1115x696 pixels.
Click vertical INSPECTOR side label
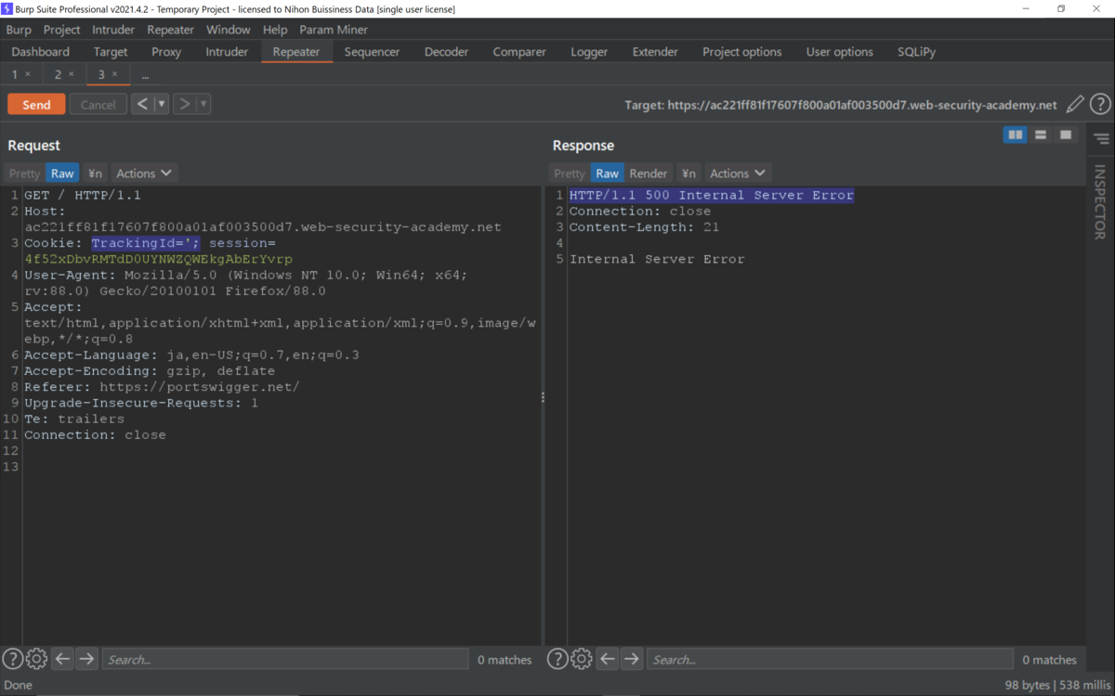coord(1100,202)
